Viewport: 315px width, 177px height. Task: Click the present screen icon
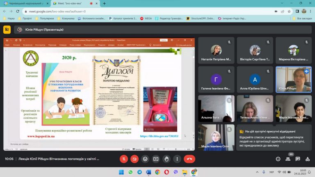[x=156, y=159]
